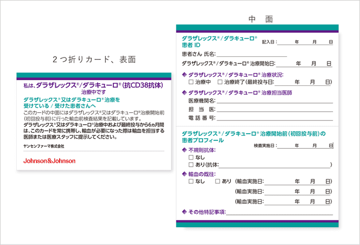360x245 pixels.
Task: Click the 患者 ID title text
Action: pyautogui.click(x=191, y=45)
